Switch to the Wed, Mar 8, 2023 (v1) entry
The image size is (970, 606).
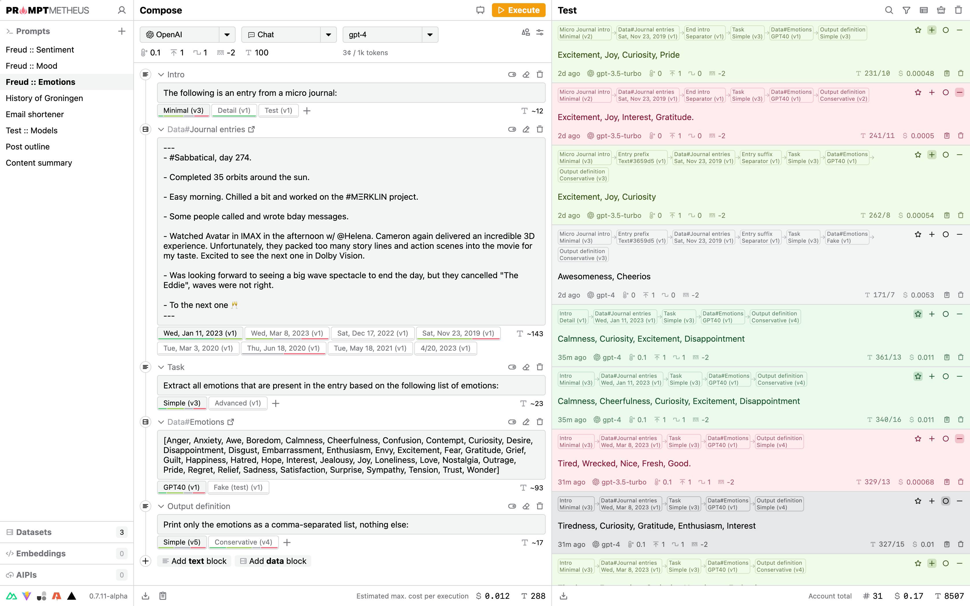click(287, 334)
